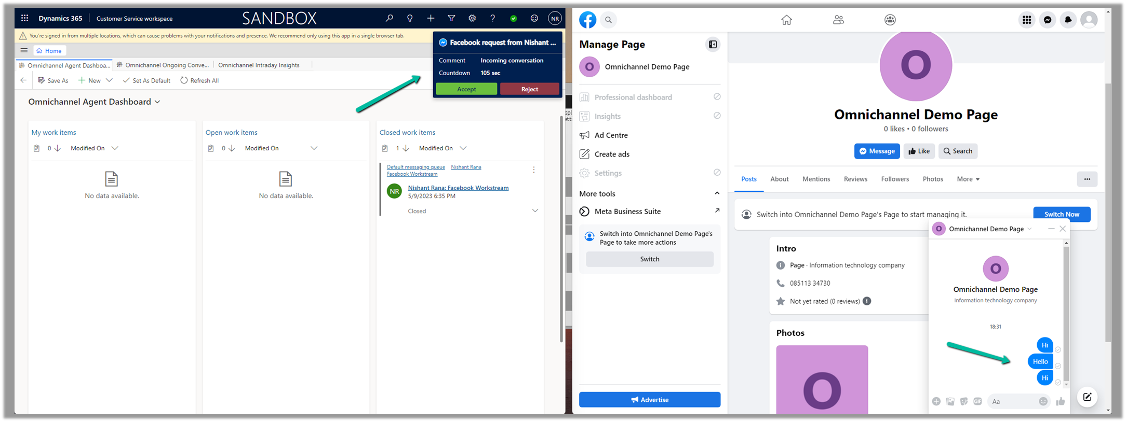Click the chat window vertical scrollbar
Viewport: 1126px width, 422px height.
point(1066,311)
